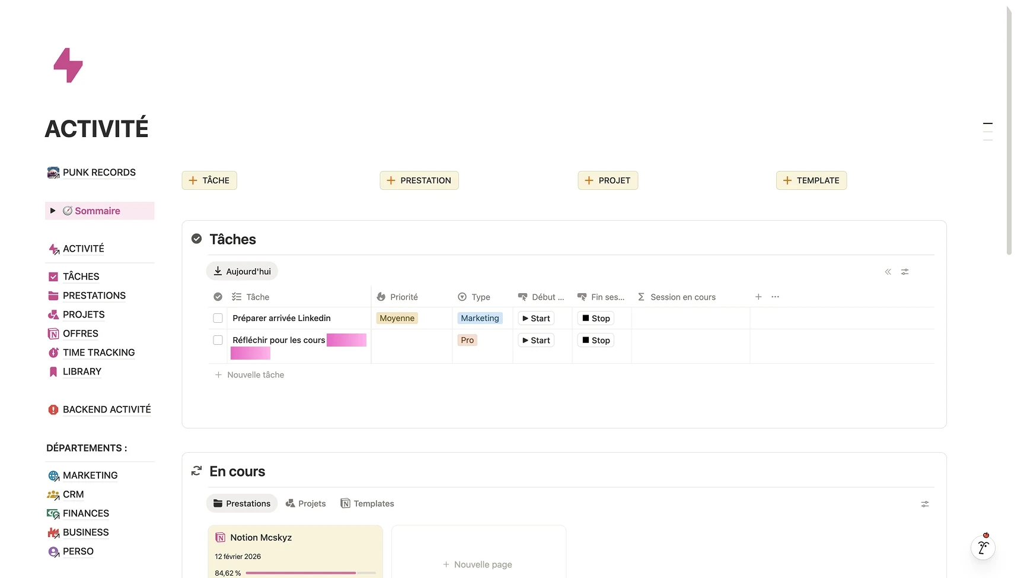Open the table options menu with the ellipsis
Screen dimensions: 1027x578
775,297
